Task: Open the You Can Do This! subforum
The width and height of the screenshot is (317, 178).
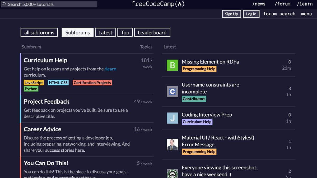Action: [x=46, y=163]
